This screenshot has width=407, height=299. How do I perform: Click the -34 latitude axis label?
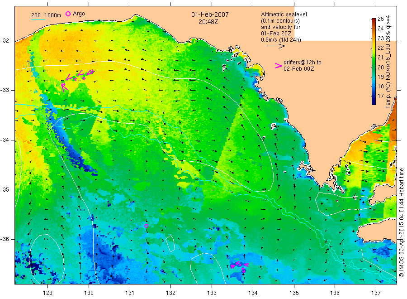click(5, 140)
